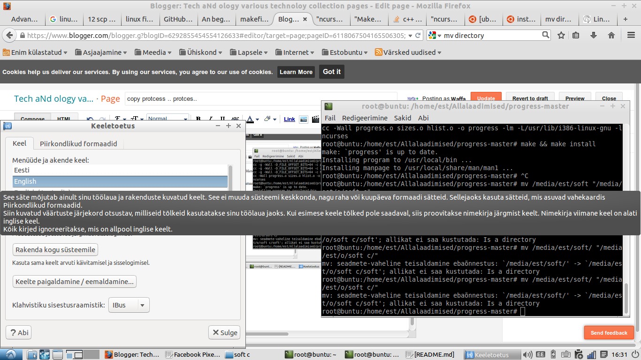Click Rakenda kogu süsteemile button
The width and height of the screenshot is (641, 360).
click(x=55, y=250)
